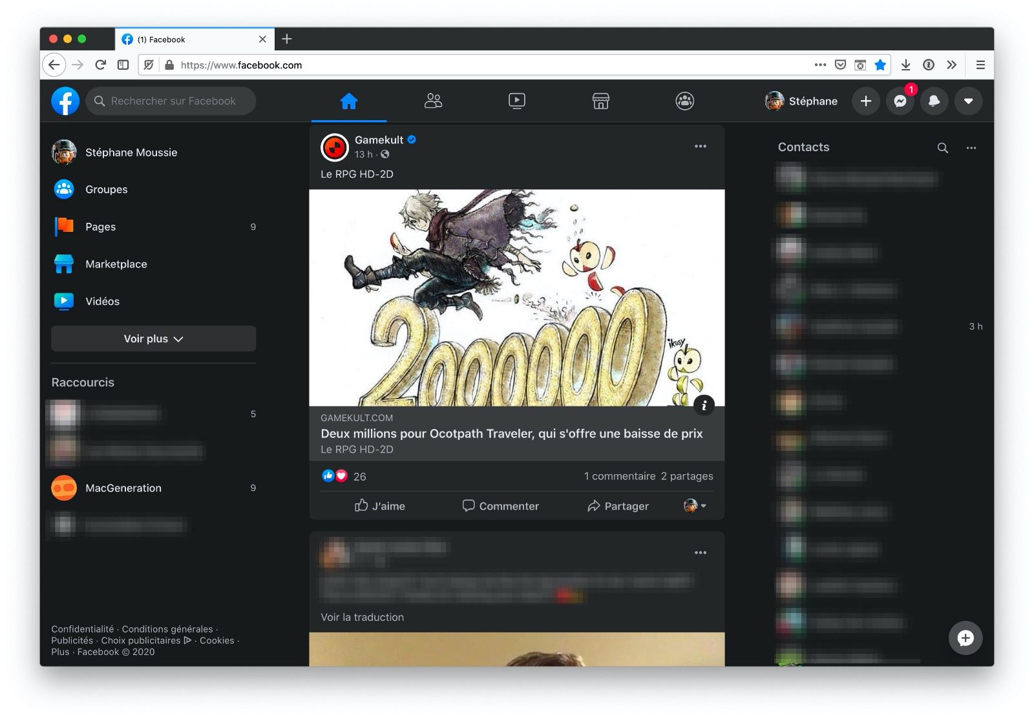
Task: Open the Conditions générales footer link
Action: [x=167, y=629]
